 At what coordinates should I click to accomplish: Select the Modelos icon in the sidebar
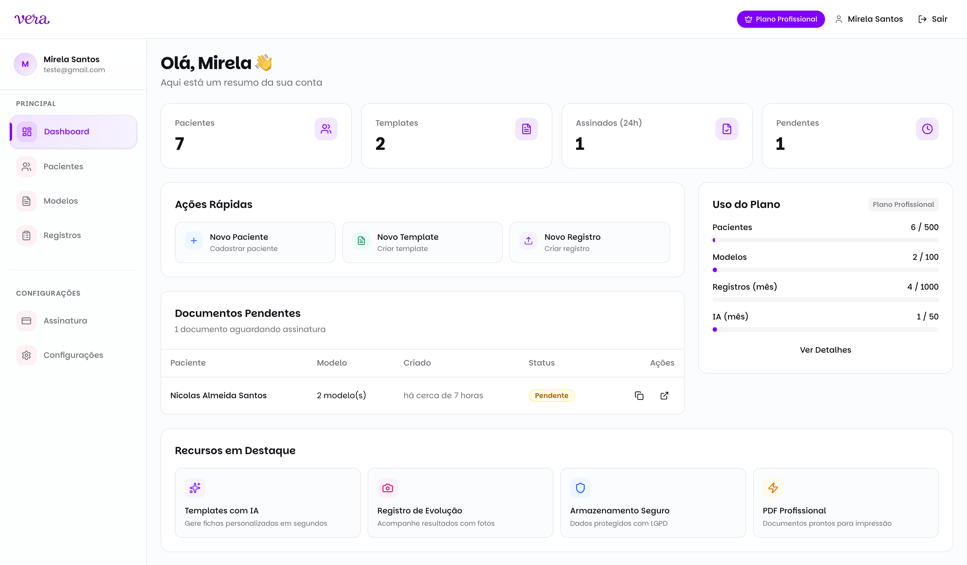click(26, 201)
